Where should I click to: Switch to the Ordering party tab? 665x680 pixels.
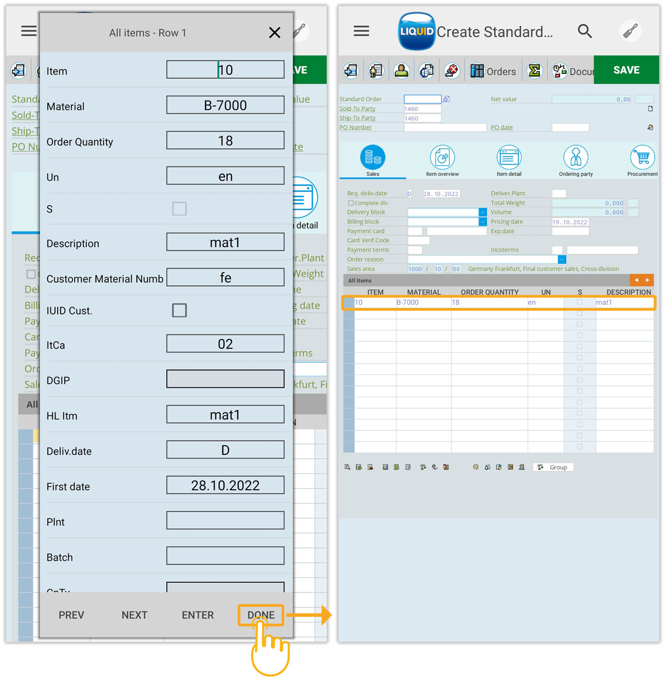(575, 159)
